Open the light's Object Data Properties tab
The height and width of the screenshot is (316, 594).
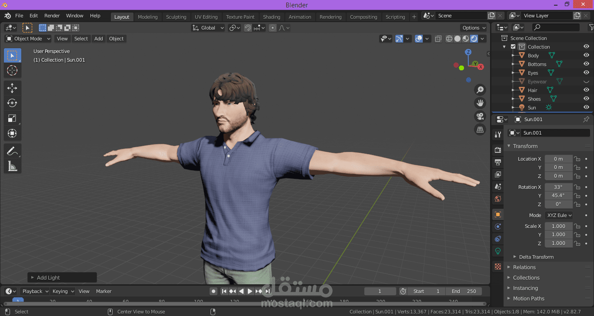[497, 251]
